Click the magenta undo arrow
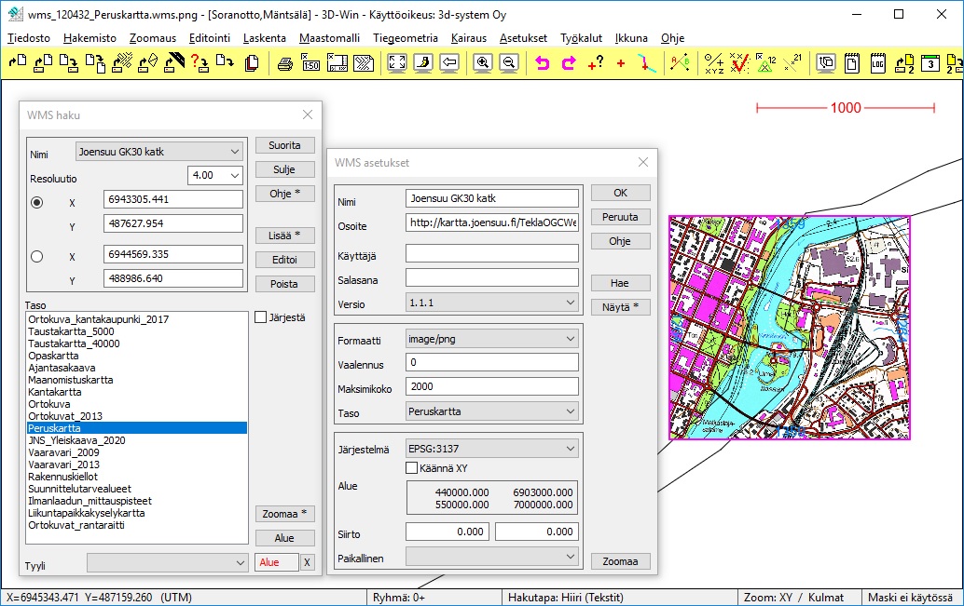The width and height of the screenshot is (964, 606). pos(543,62)
